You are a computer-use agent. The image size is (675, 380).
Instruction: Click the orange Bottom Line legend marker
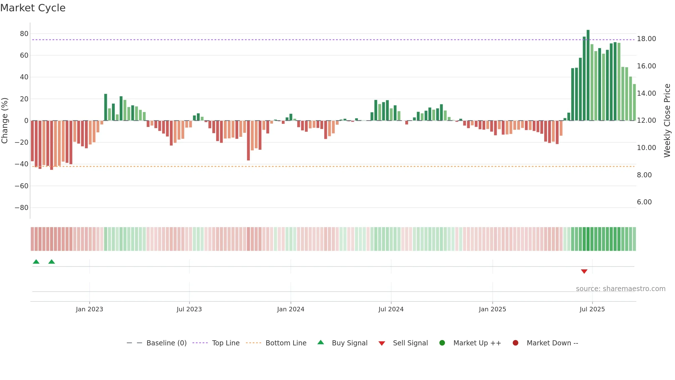coord(253,343)
